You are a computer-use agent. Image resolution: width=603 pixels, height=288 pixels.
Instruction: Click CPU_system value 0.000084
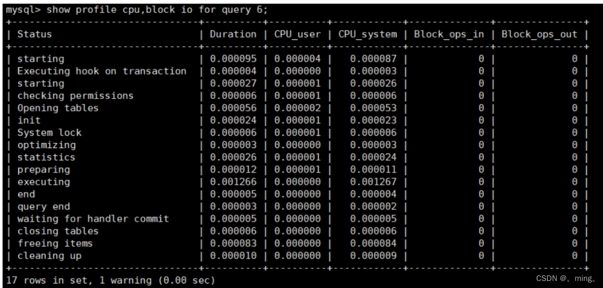pyautogui.click(x=373, y=244)
